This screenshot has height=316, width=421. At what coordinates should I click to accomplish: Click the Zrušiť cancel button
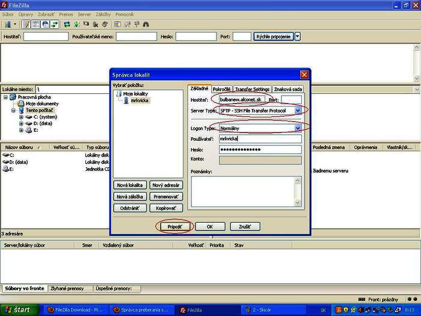click(x=245, y=226)
